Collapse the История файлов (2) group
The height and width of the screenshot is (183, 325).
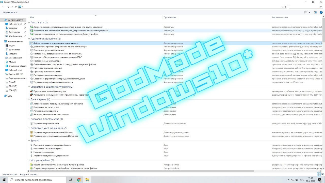pyautogui.click(x=29, y=160)
